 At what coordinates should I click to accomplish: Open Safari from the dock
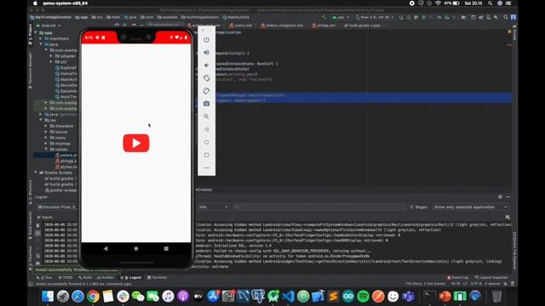click(x=77, y=297)
